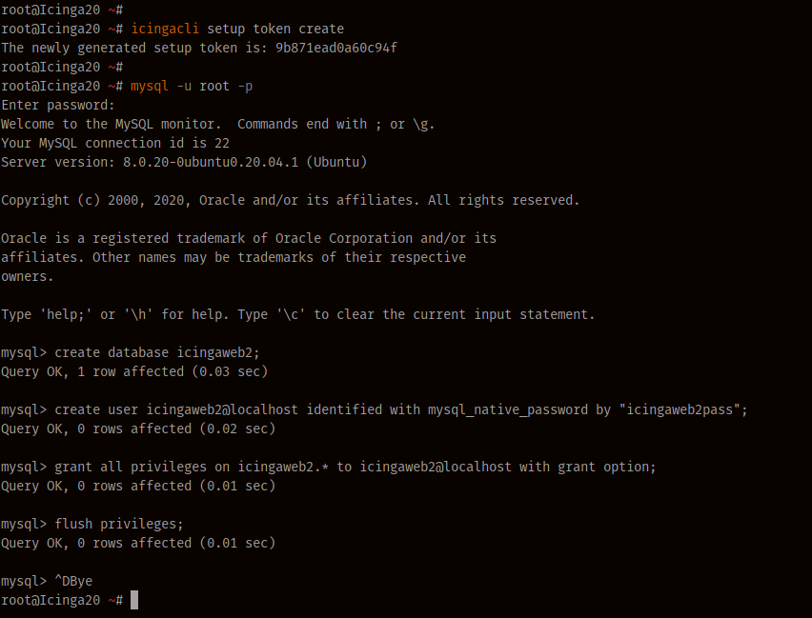The height and width of the screenshot is (618, 812).
Task: Click the "flush privileges;" command
Action: 118,524
